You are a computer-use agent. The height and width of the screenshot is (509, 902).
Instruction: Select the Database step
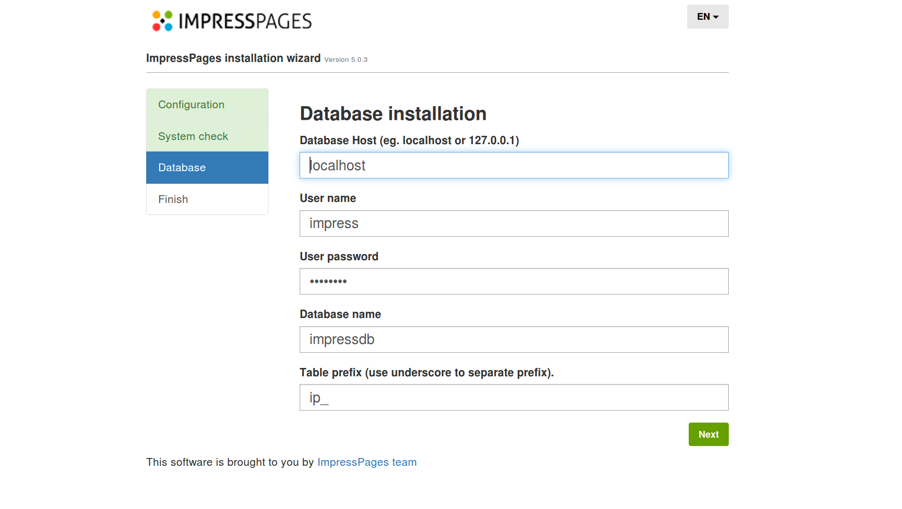[207, 168]
